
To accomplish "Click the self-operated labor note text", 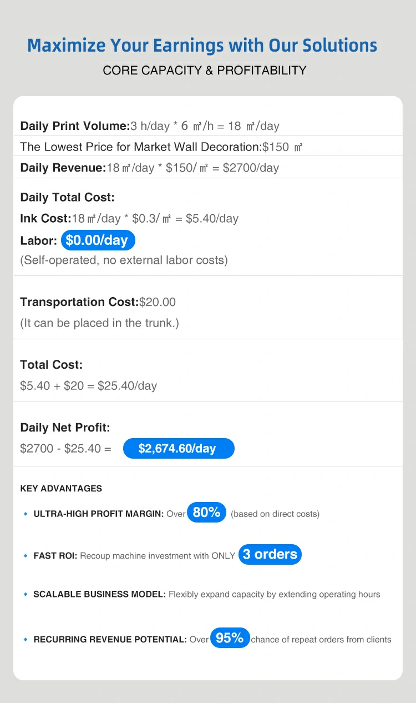I will [124, 260].
